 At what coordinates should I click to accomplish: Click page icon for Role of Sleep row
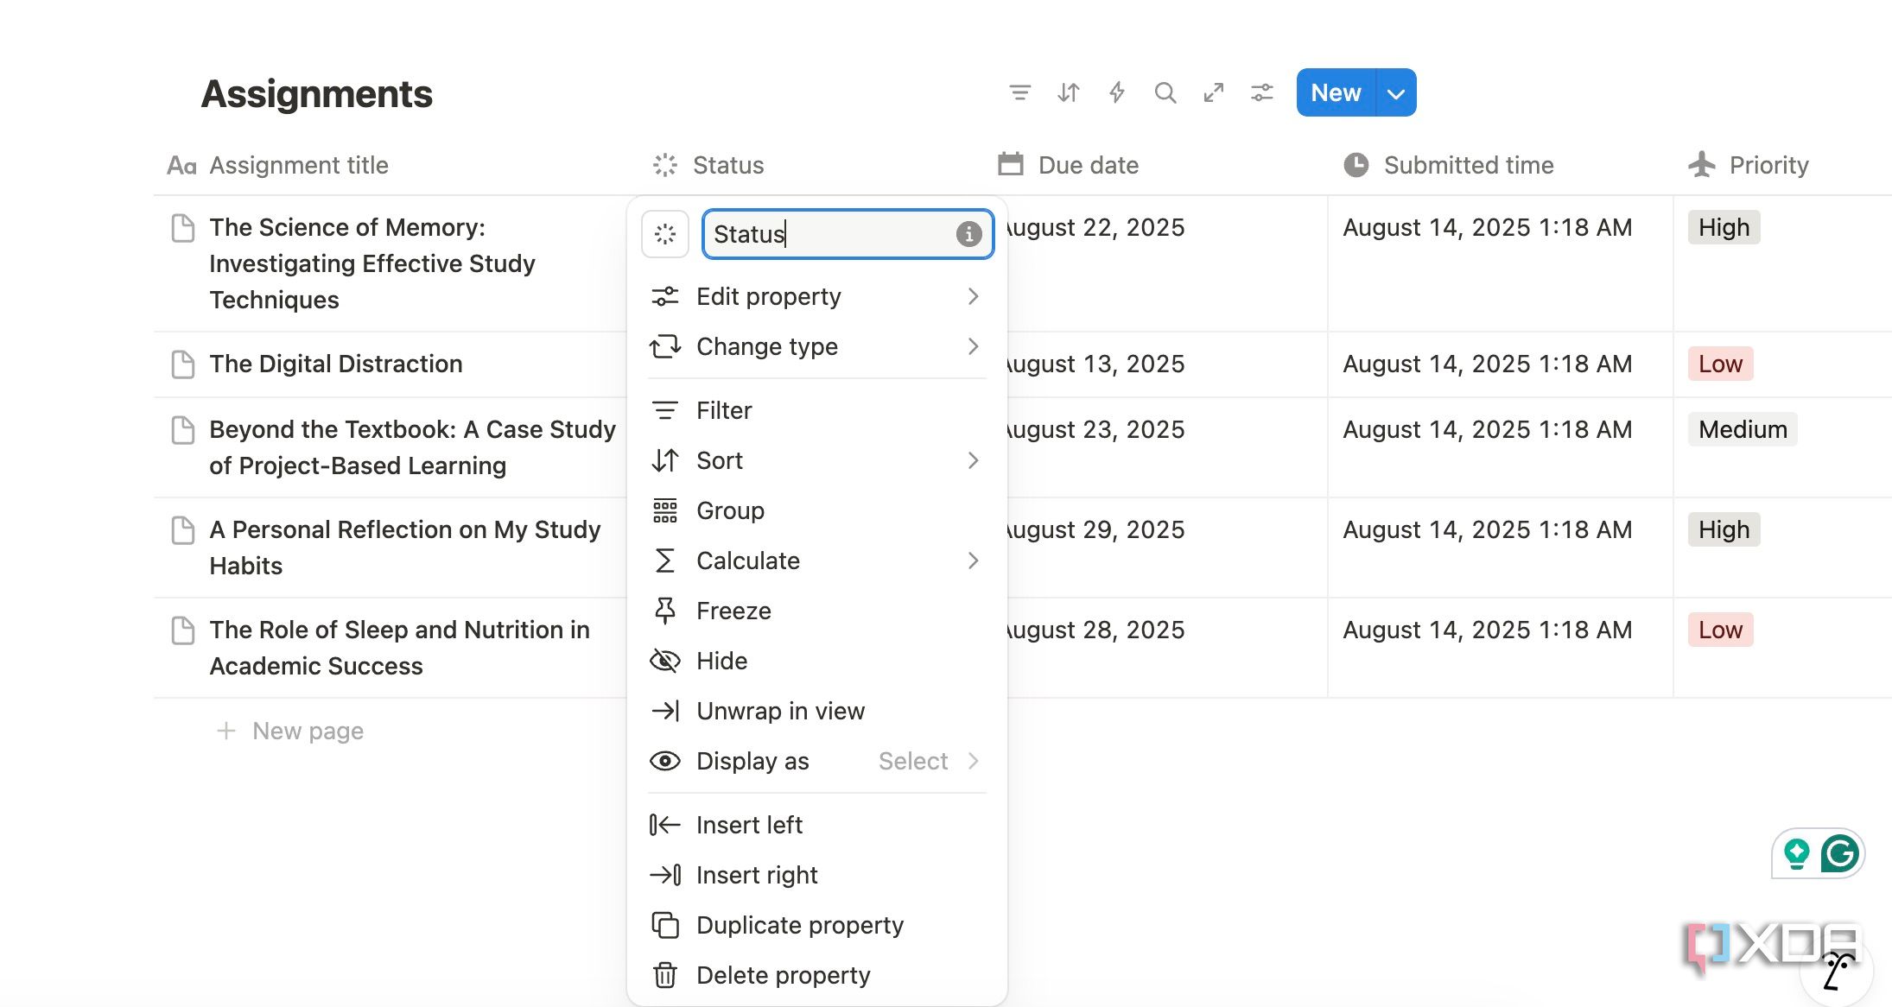coord(182,630)
